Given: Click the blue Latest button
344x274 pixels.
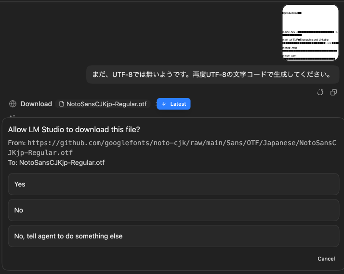Looking at the screenshot, I should pyautogui.click(x=173, y=104).
